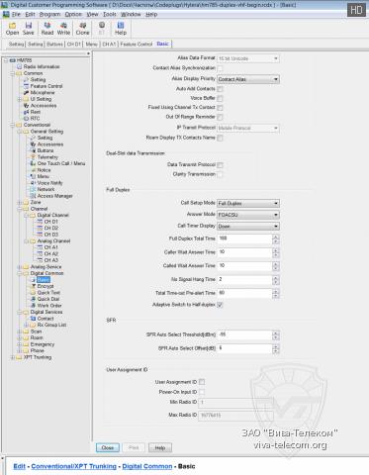
Task: Enable User Assignment ID checkbox
Action: 202,382
